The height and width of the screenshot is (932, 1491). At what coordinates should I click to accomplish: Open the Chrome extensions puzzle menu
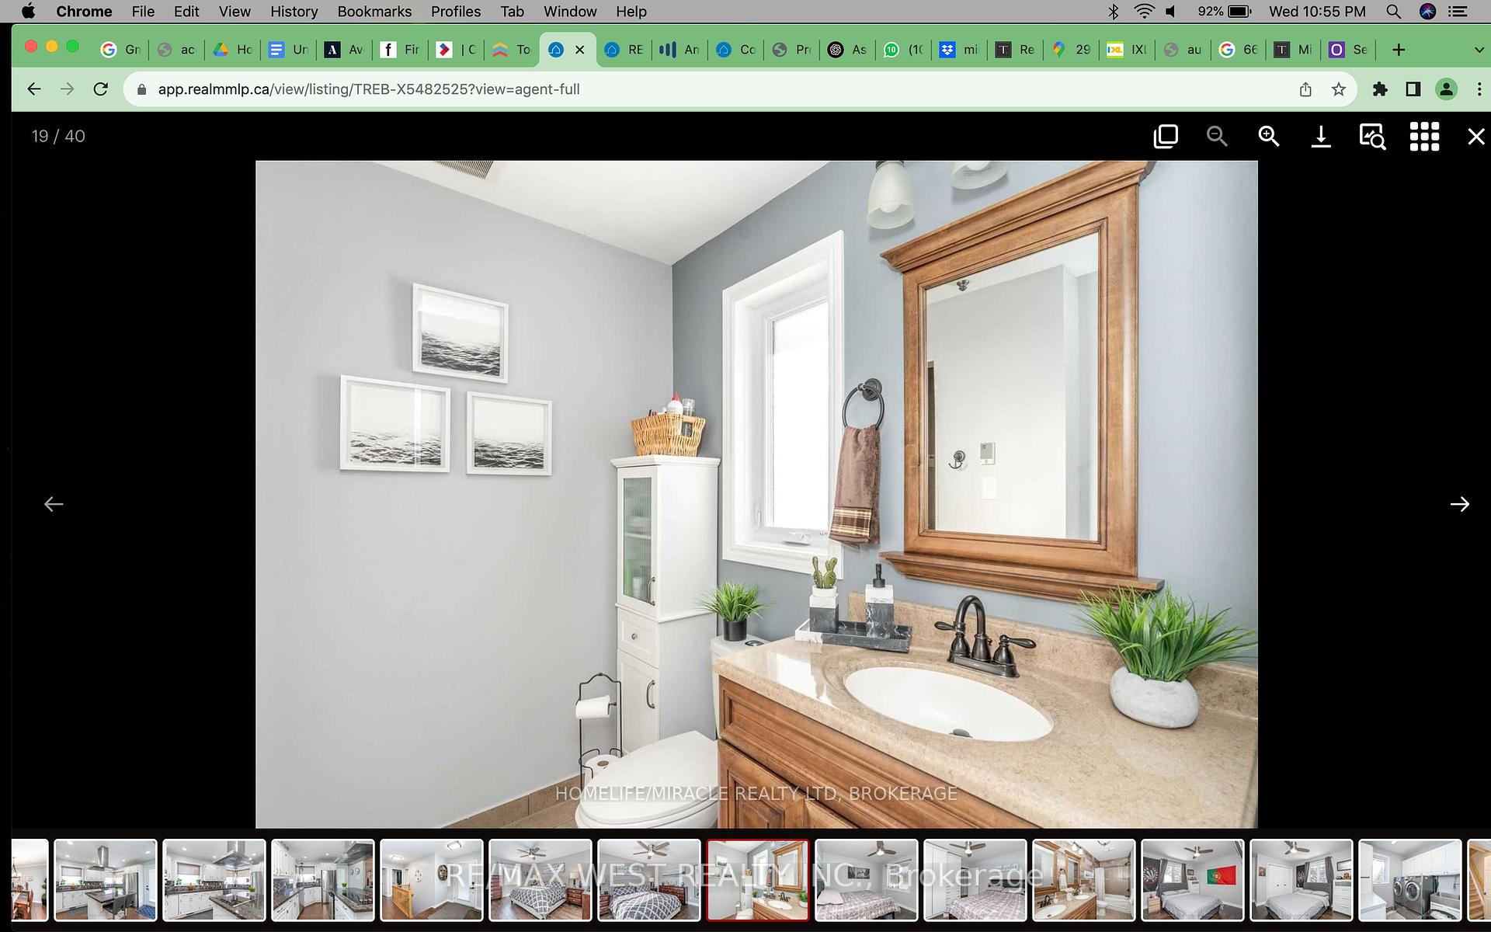(1380, 89)
